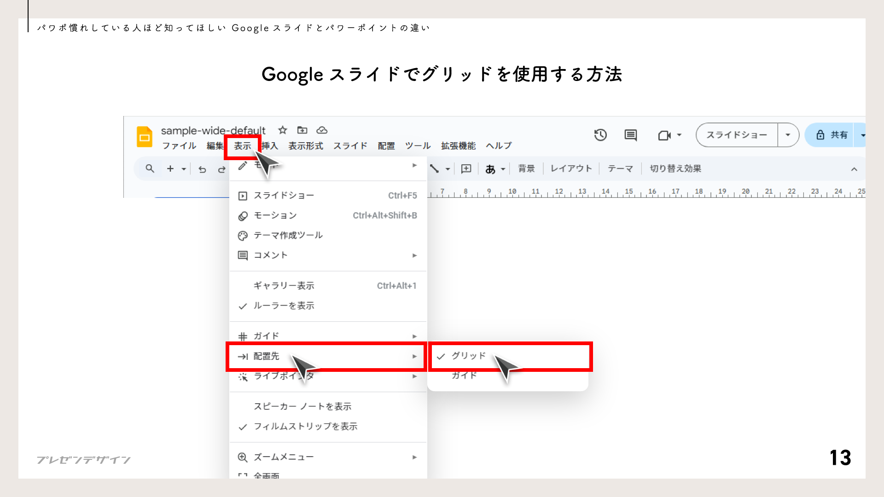This screenshot has height=497, width=884.
Task: Click the document title sample-wide-default
Action: click(213, 131)
